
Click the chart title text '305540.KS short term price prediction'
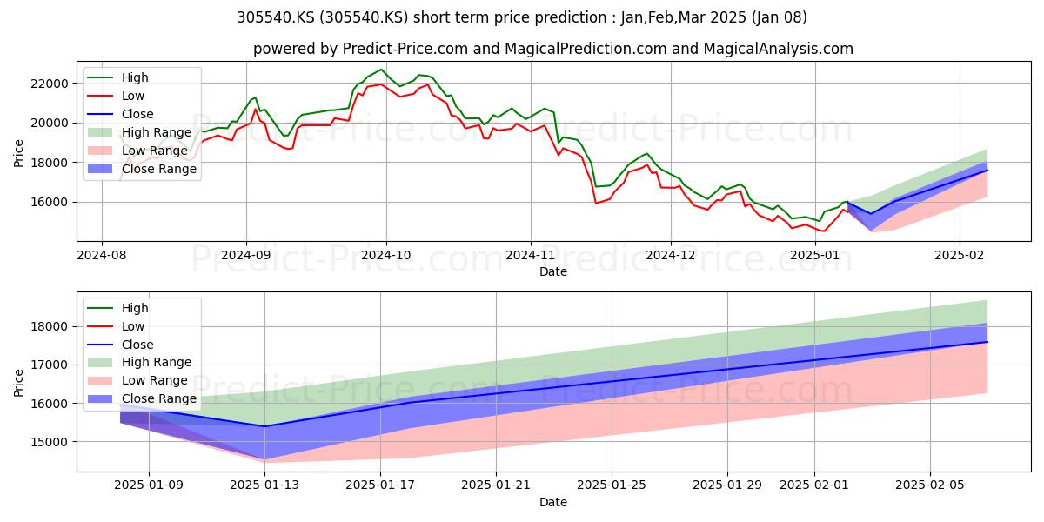(x=522, y=17)
